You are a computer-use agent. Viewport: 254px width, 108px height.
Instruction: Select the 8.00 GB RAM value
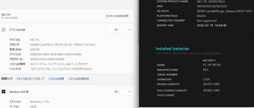[35, 49]
